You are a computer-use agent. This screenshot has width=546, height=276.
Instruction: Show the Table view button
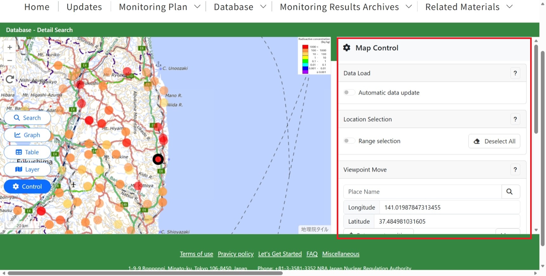pyautogui.click(x=27, y=152)
